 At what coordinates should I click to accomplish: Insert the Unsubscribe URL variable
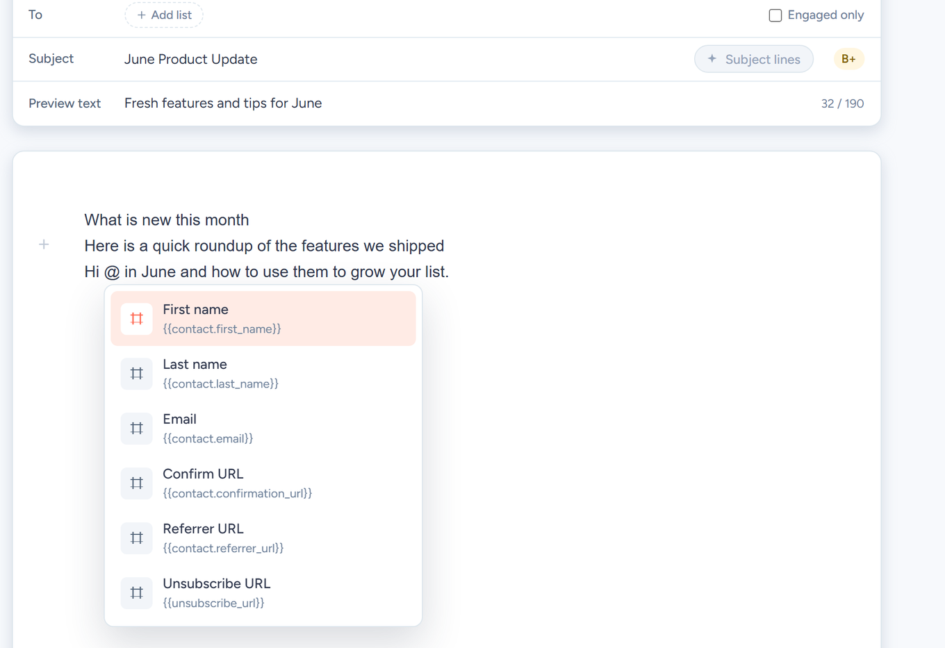(263, 593)
